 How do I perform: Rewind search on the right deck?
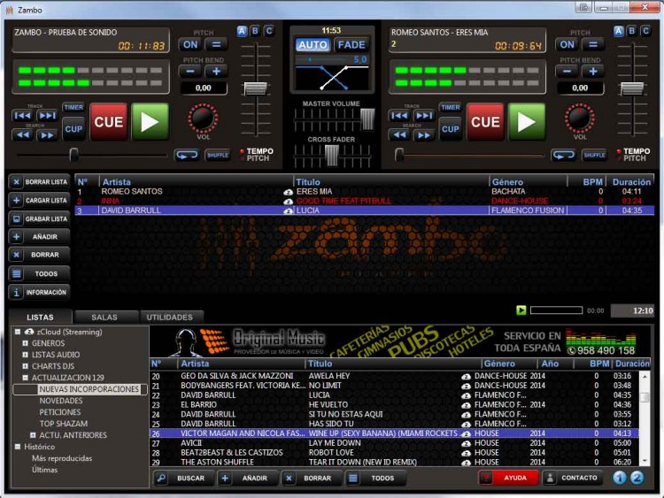click(399, 135)
